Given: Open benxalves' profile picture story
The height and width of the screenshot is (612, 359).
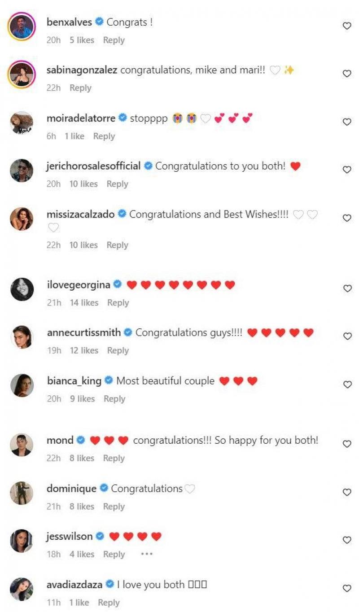Looking at the screenshot, I should (x=22, y=26).
